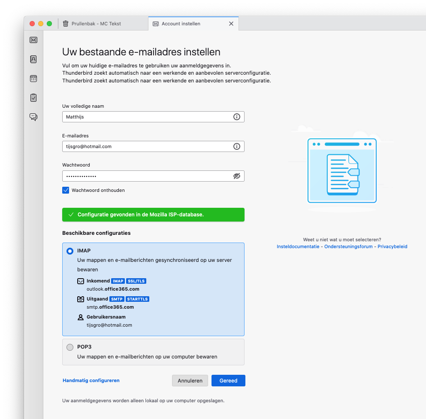This screenshot has height=419, width=426.
Task: Select the IMAP radio button
Action: [70, 251]
